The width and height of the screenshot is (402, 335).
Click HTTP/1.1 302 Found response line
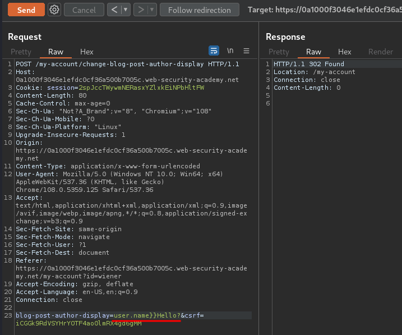[x=309, y=64]
